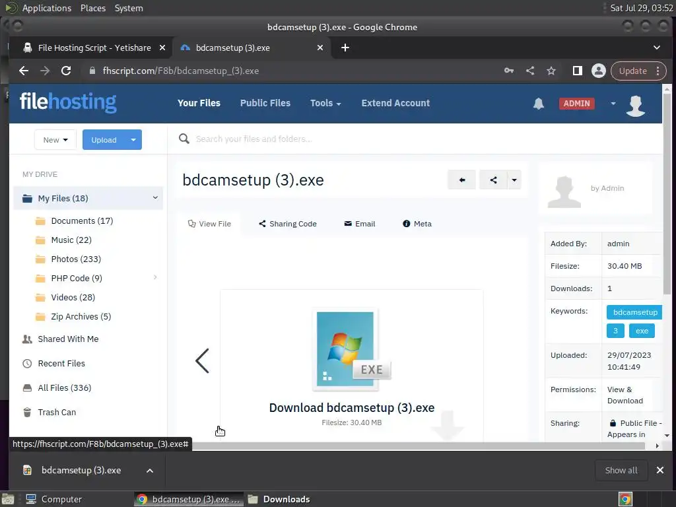Click the 3 keyword tag

point(615,331)
